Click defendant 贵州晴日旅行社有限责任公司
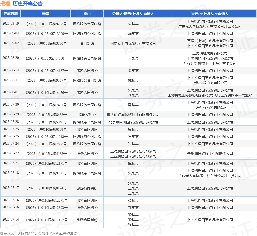This screenshot has height=236, width=257. (x=210, y=154)
